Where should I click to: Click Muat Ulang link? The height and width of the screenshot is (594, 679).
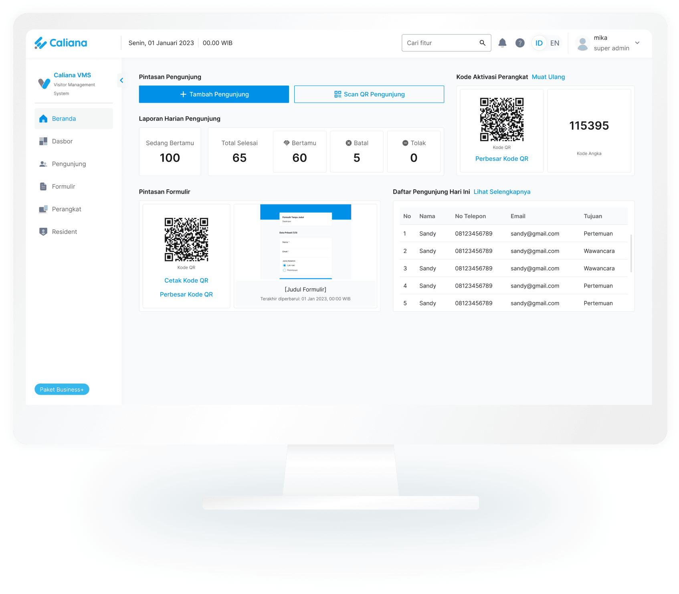click(x=548, y=77)
